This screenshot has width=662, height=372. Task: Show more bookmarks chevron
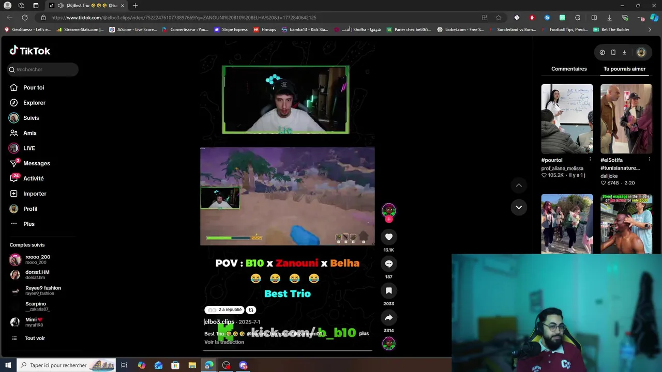click(650, 29)
